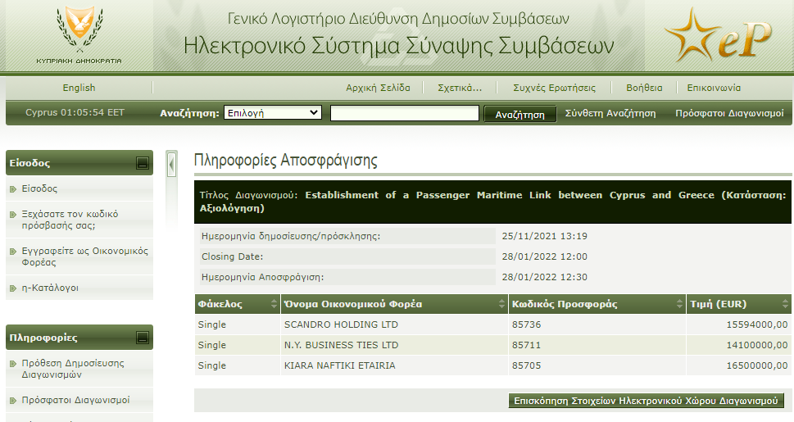Sort by Κωδικός Προσφοράς column arrows
Screen dimensions: 794x422
point(679,305)
